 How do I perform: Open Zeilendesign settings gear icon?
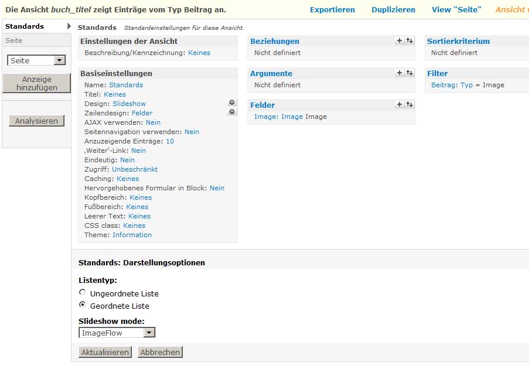pos(232,112)
